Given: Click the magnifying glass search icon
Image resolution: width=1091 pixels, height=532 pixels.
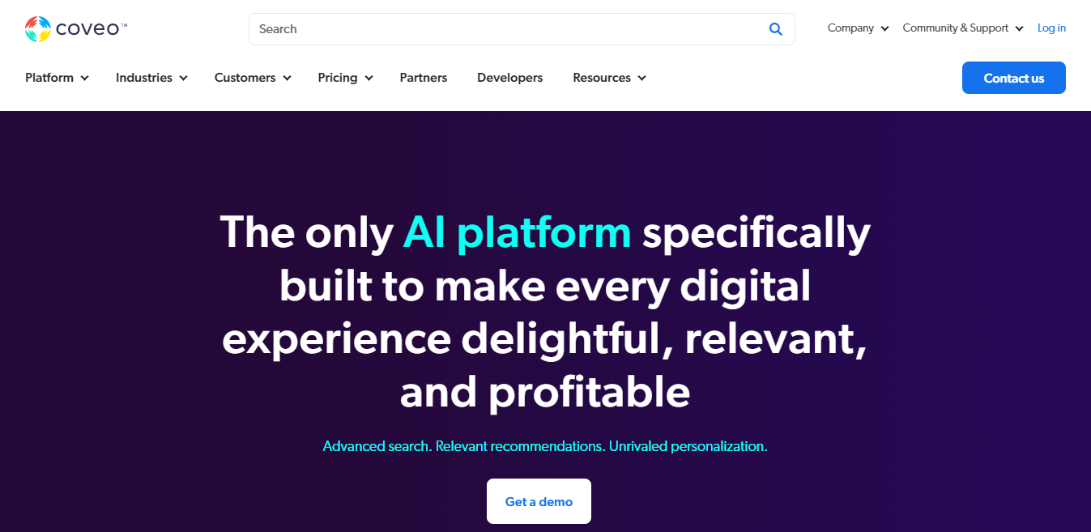Looking at the screenshot, I should [775, 29].
